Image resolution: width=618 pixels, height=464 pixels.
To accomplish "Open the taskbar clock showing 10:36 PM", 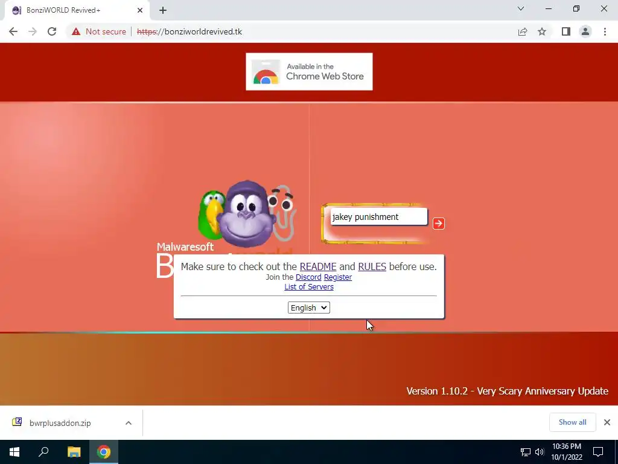I will (x=566, y=452).
